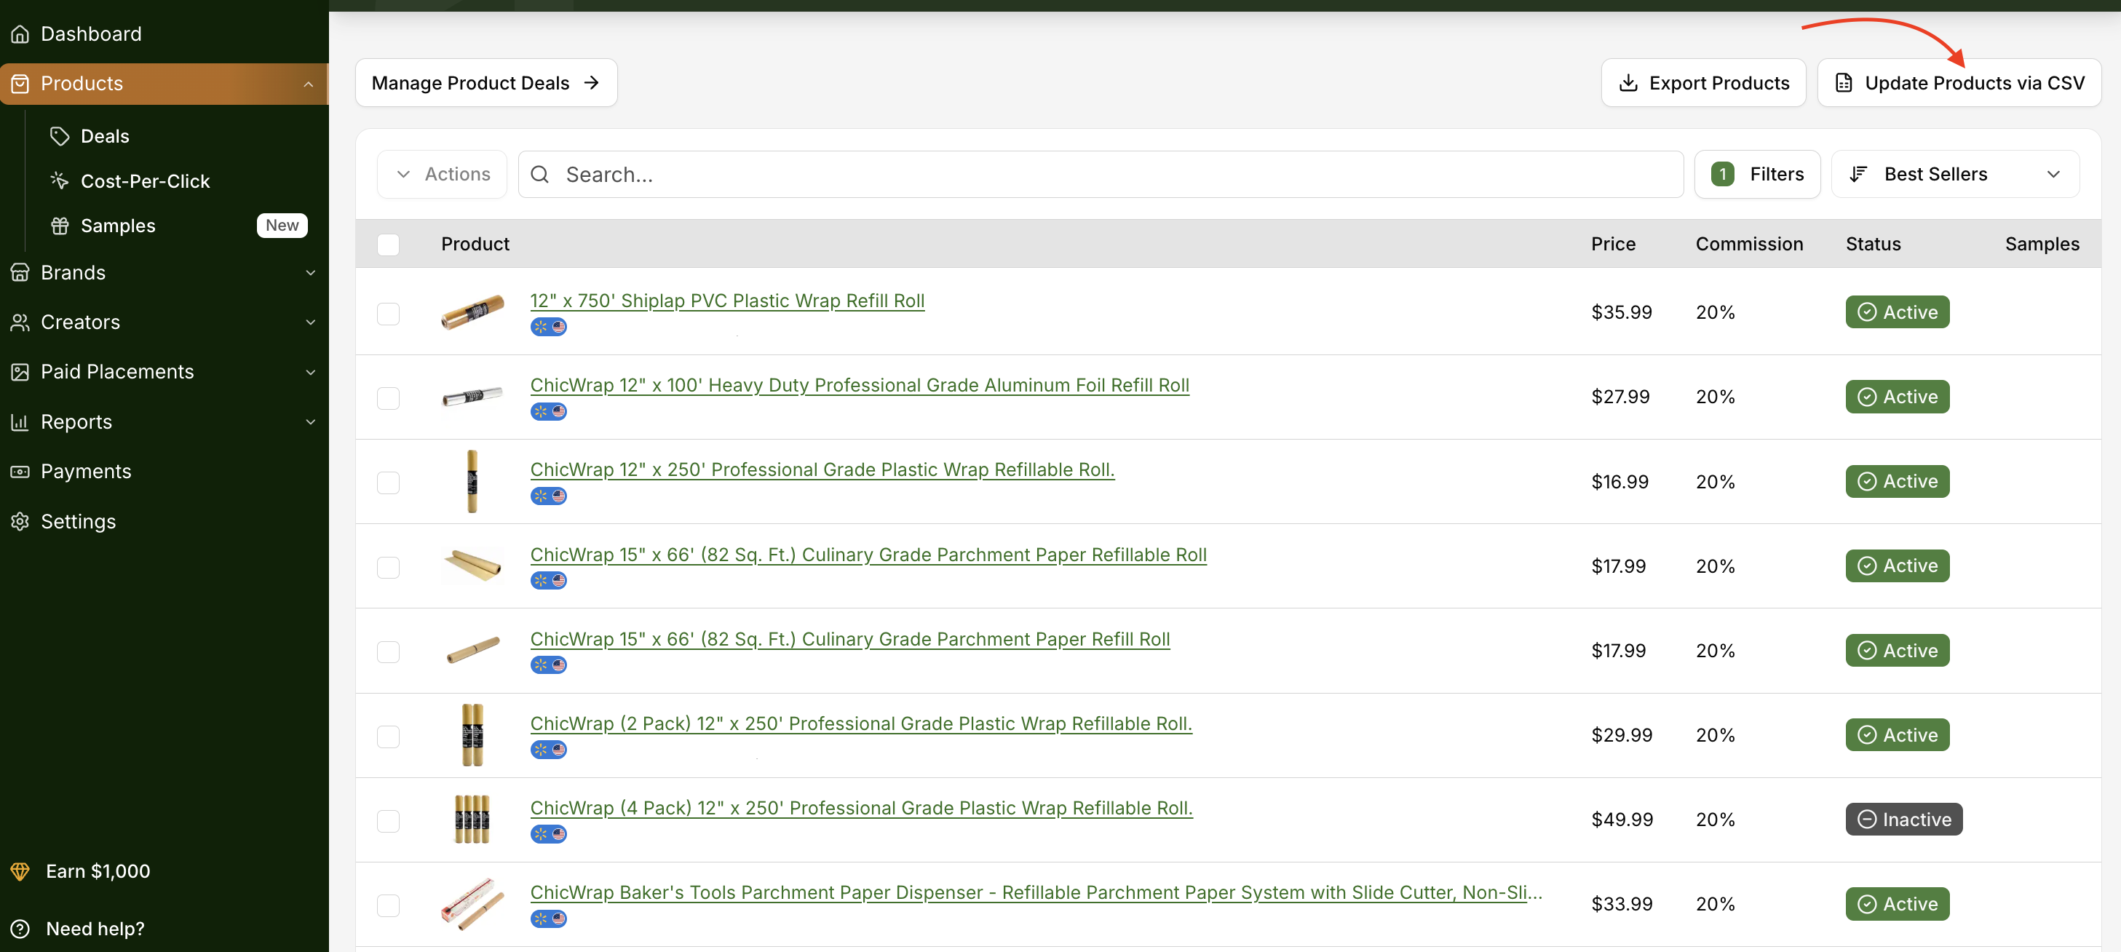Click the Export Products download icon
Viewport: 2121px width, 952px height.
(x=1628, y=83)
